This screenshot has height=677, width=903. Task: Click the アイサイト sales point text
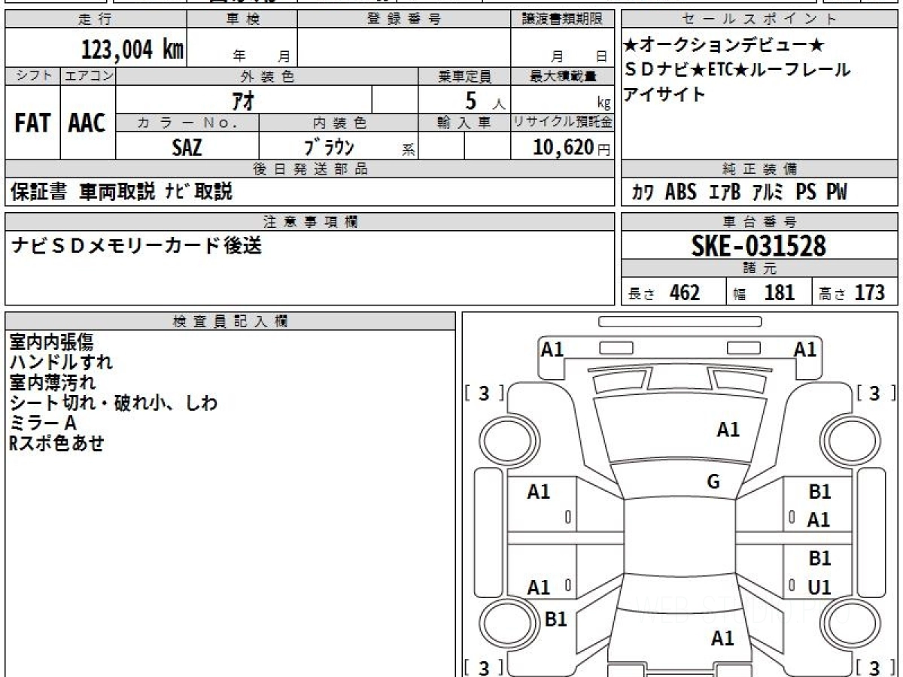(664, 95)
